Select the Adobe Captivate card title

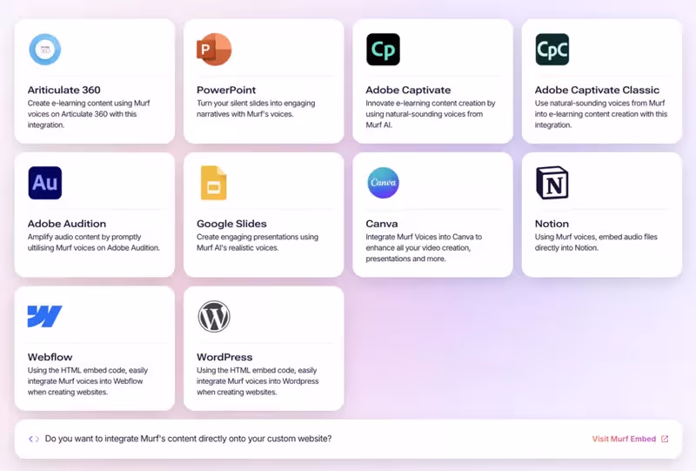point(408,90)
